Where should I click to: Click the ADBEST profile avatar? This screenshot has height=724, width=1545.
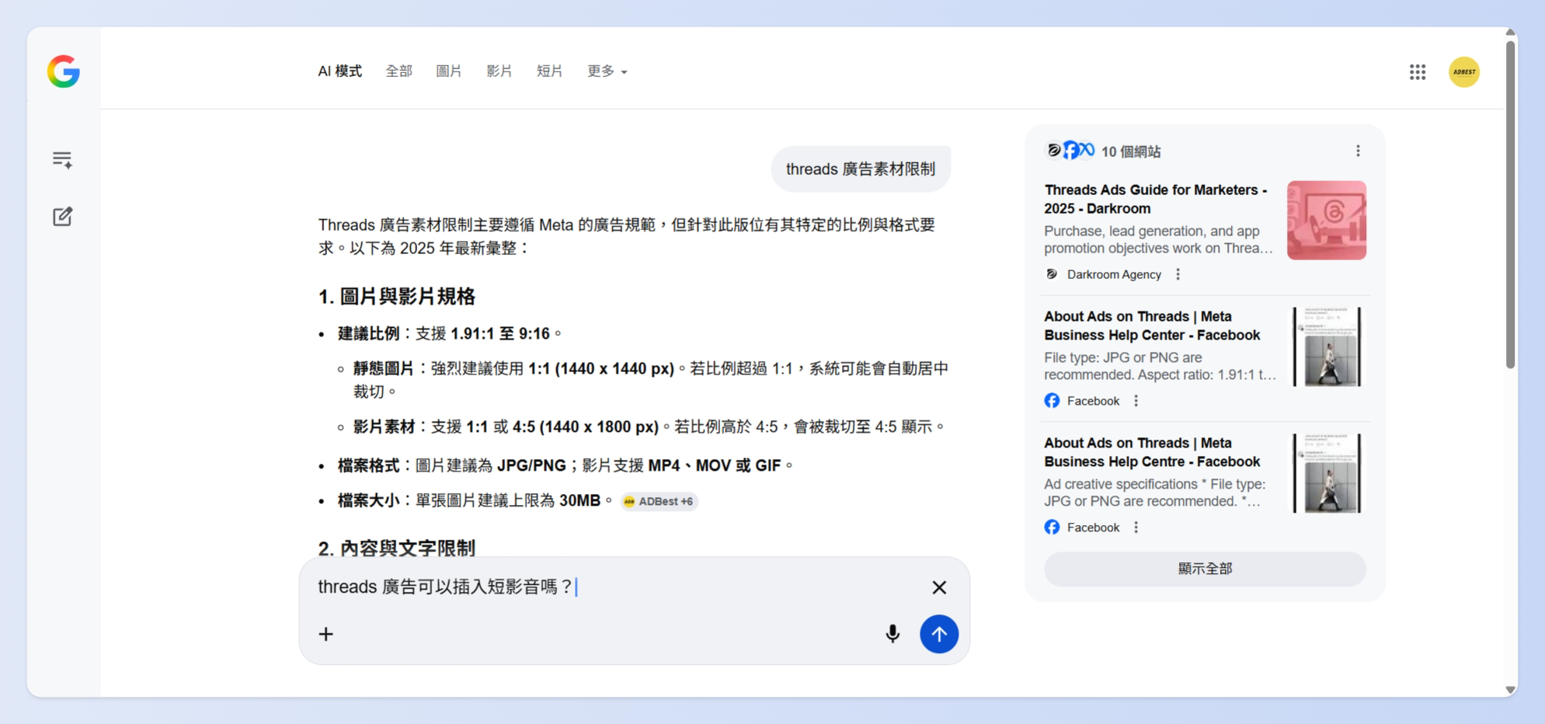coord(1464,71)
